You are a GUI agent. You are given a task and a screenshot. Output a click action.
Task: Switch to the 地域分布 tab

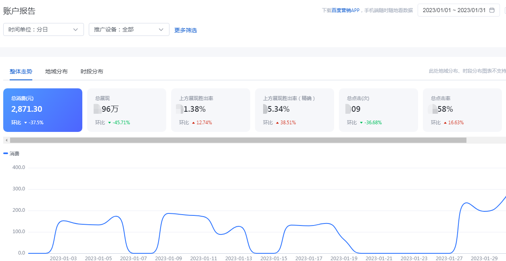pos(56,71)
